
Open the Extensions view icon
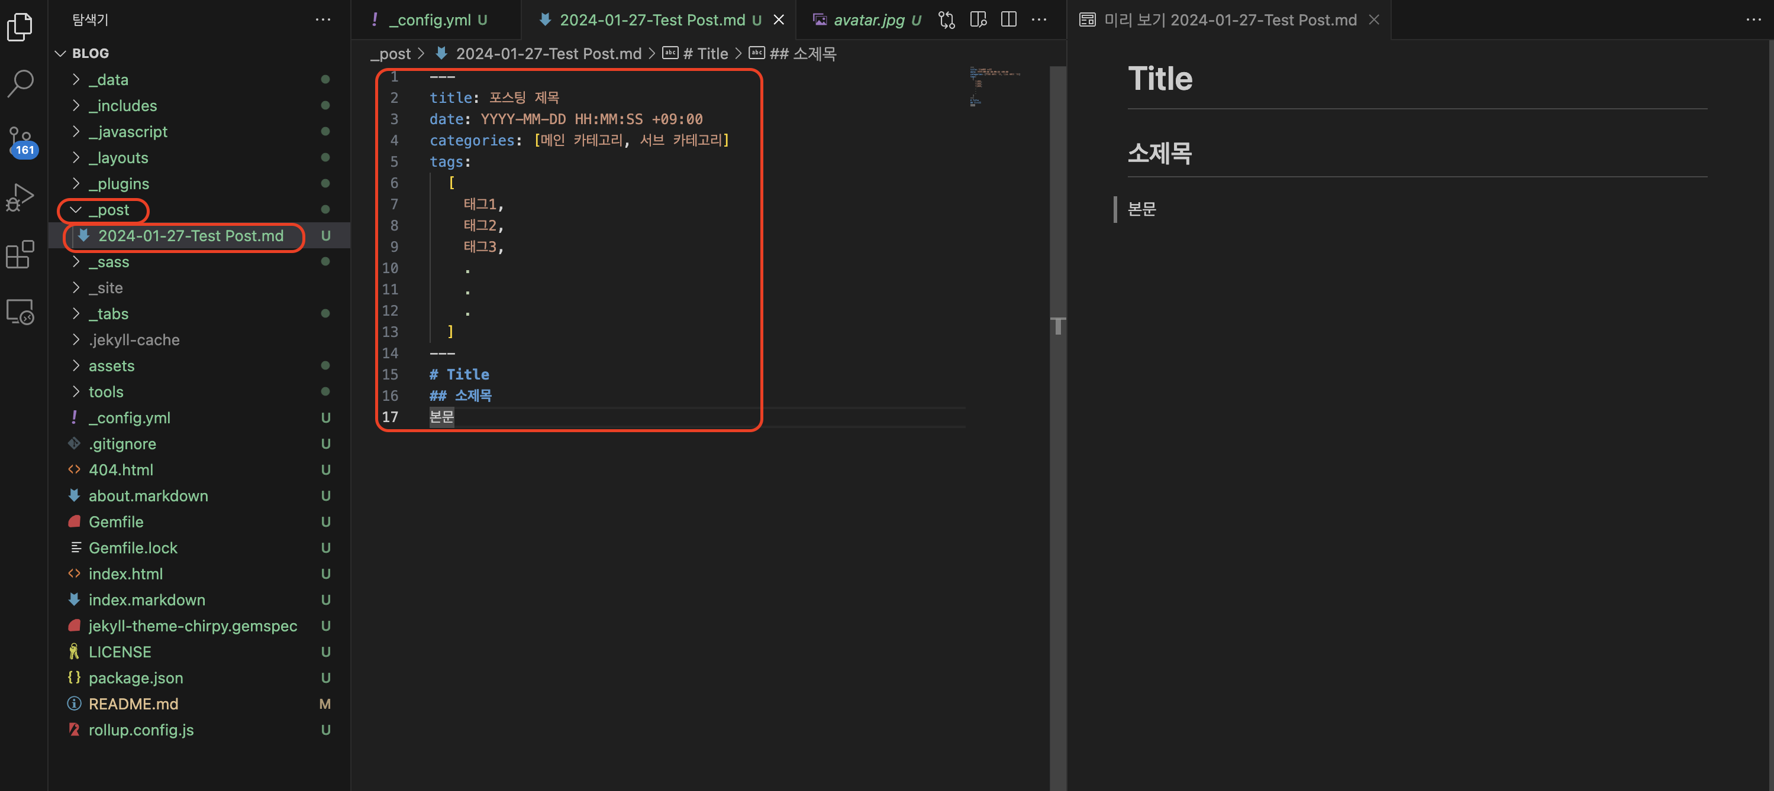point(20,254)
